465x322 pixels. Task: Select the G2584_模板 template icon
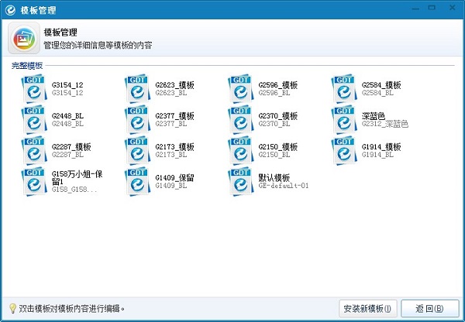pyautogui.click(x=344, y=88)
